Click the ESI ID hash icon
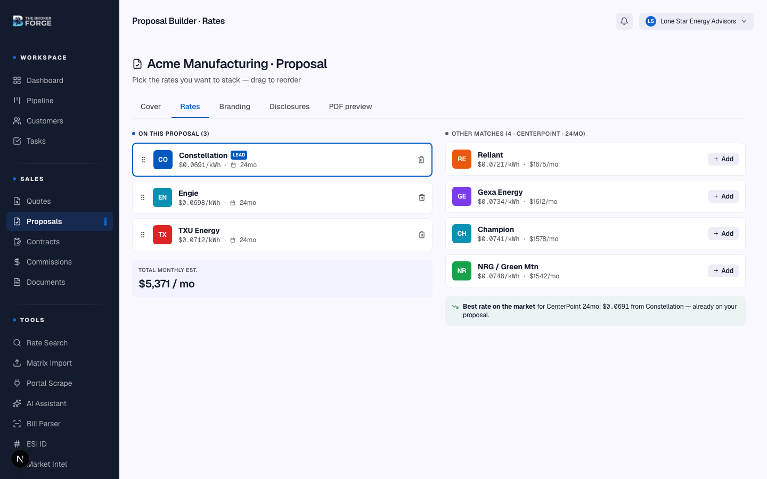The height and width of the screenshot is (479, 767). pos(17,444)
